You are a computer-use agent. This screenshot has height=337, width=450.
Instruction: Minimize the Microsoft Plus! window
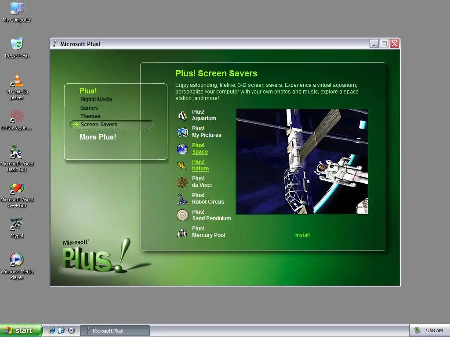[x=374, y=44]
